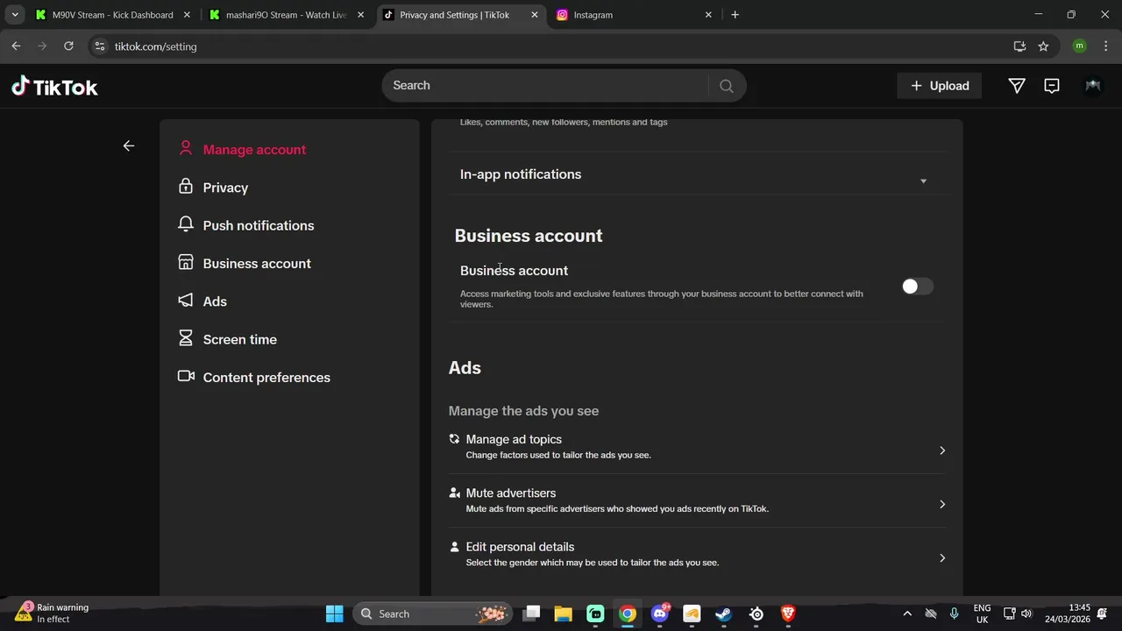The image size is (1122, 631).
Task: Click the Privacy lock icon
Action: pos(185,186)
